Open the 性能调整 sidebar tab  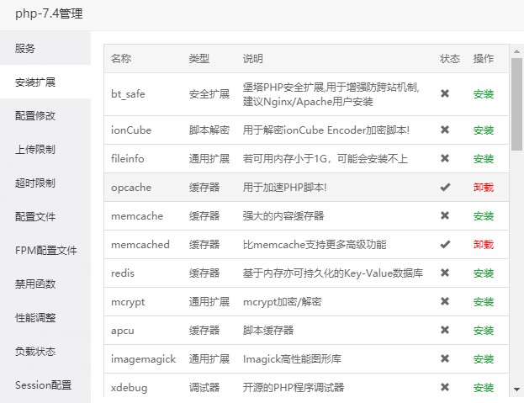tap(45, 317)
